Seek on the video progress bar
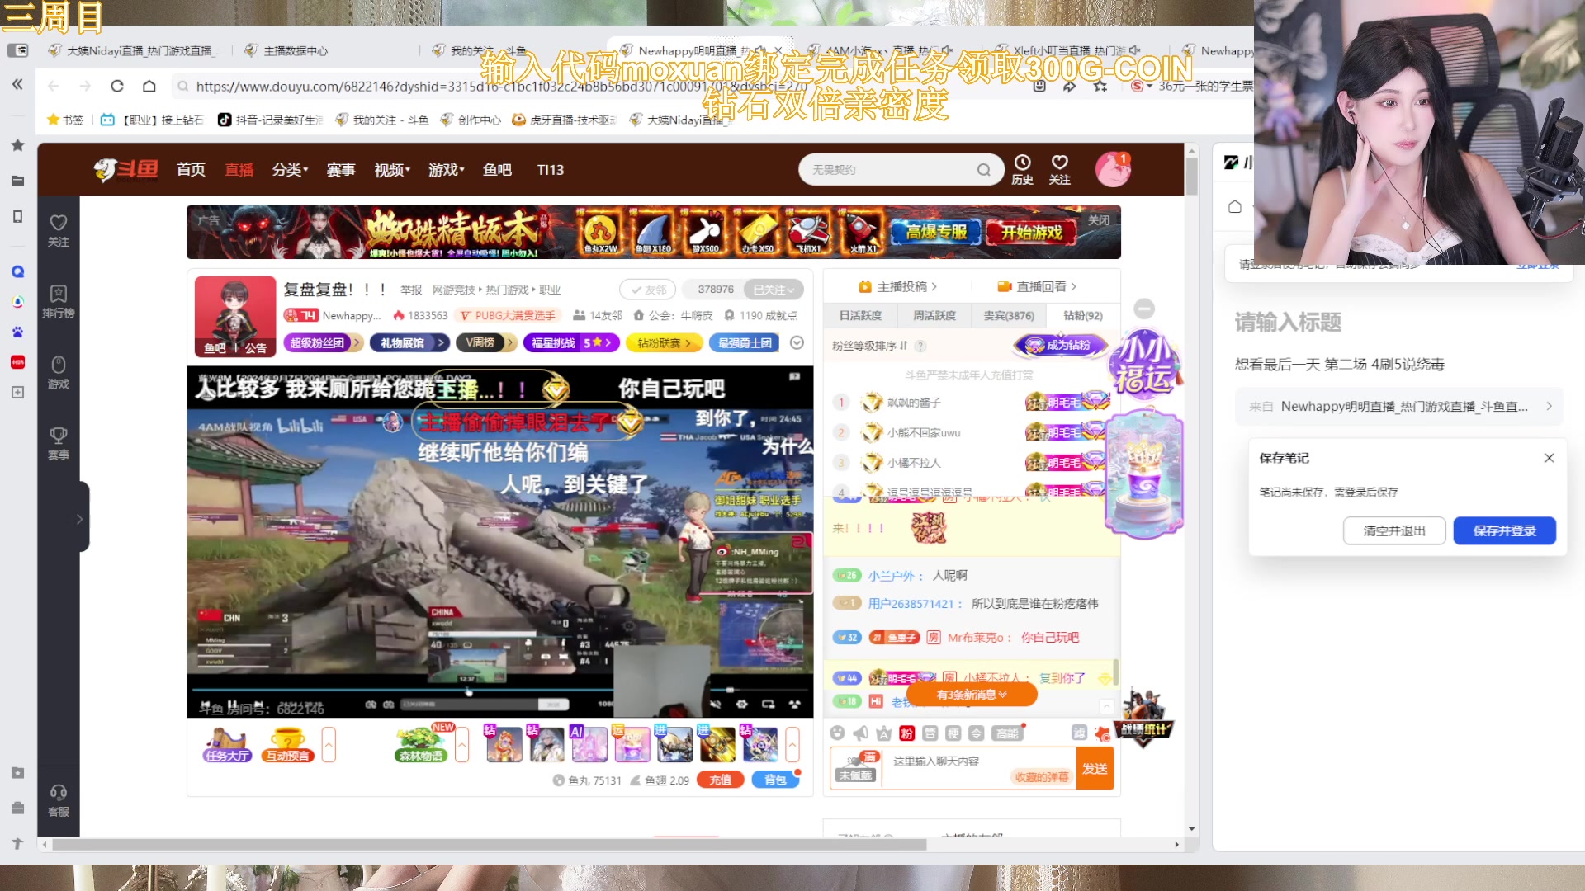This screenshot has width=1585, height=891. [499, 688]
